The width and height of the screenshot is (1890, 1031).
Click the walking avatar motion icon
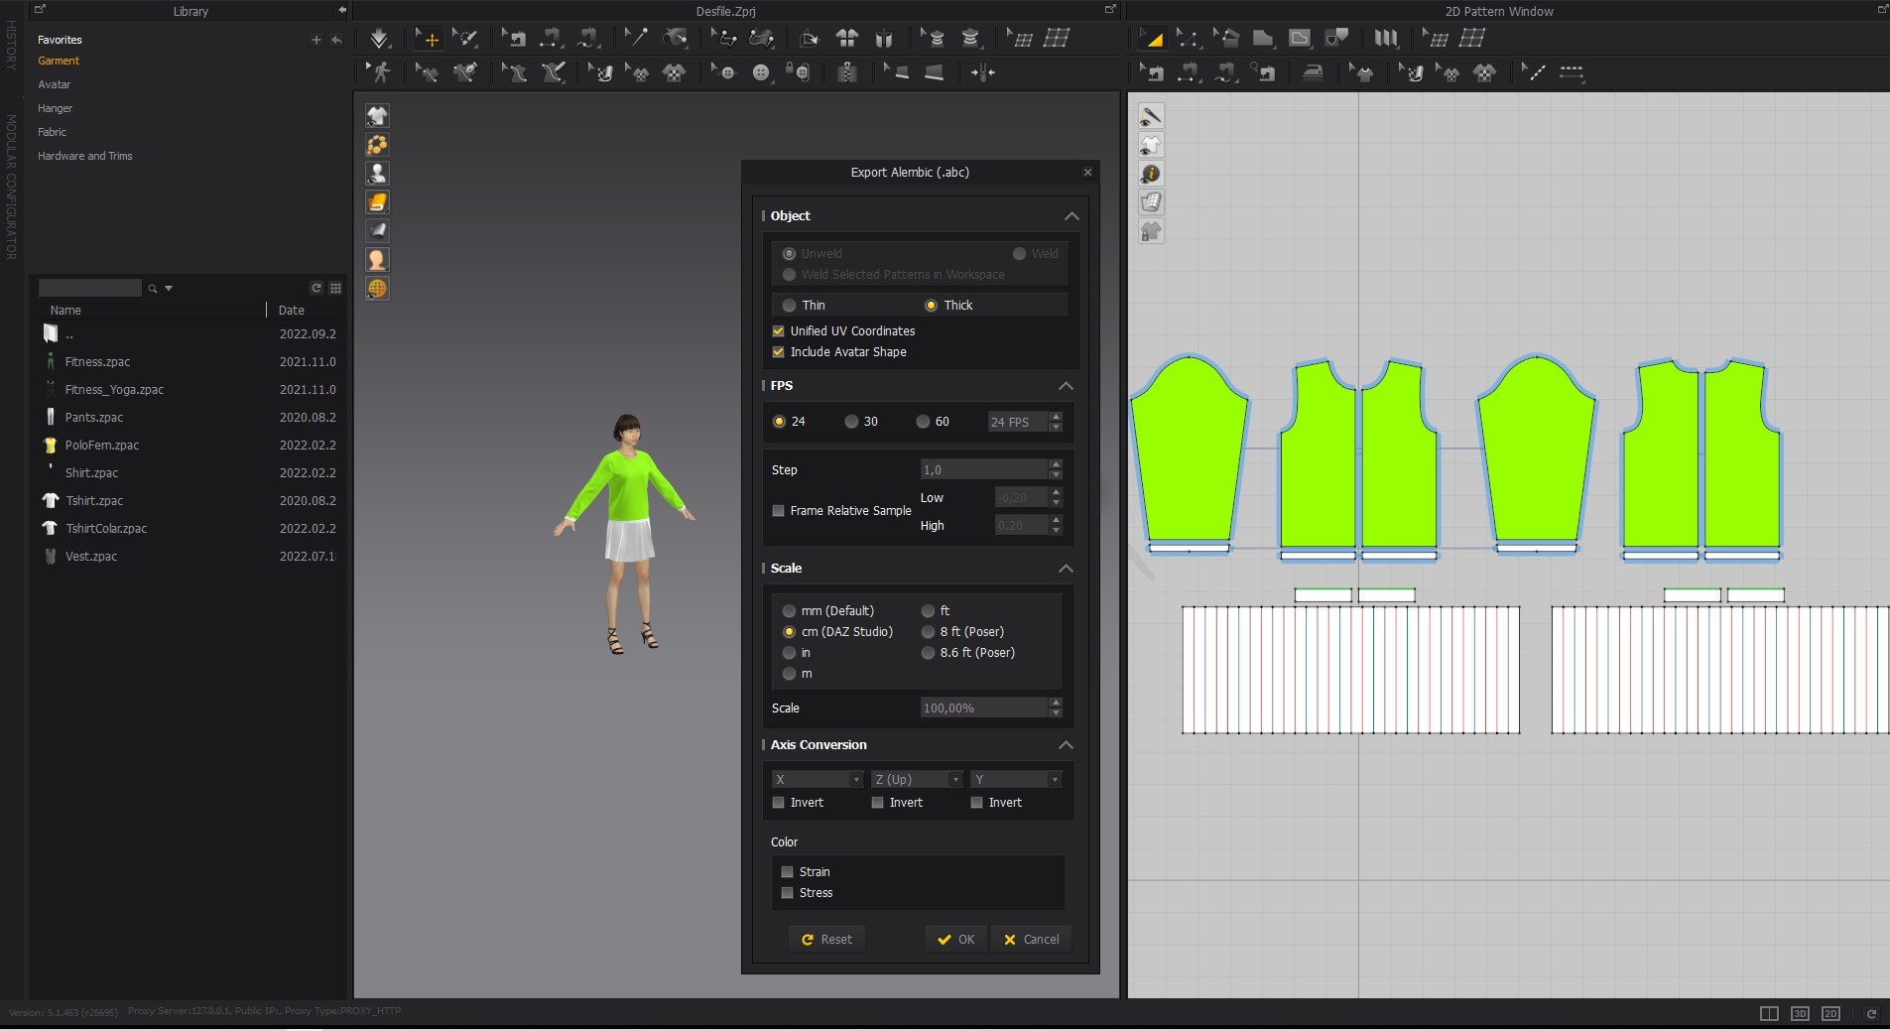[x=379, y=72]
